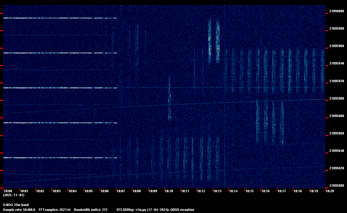347x213 pixels.
Task: Click the Sample rate: 56400.0 text
Action: coord(19,210)
